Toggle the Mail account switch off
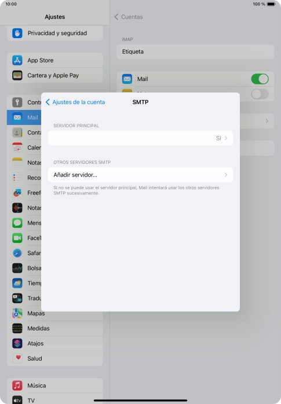 tap(260, 79)
